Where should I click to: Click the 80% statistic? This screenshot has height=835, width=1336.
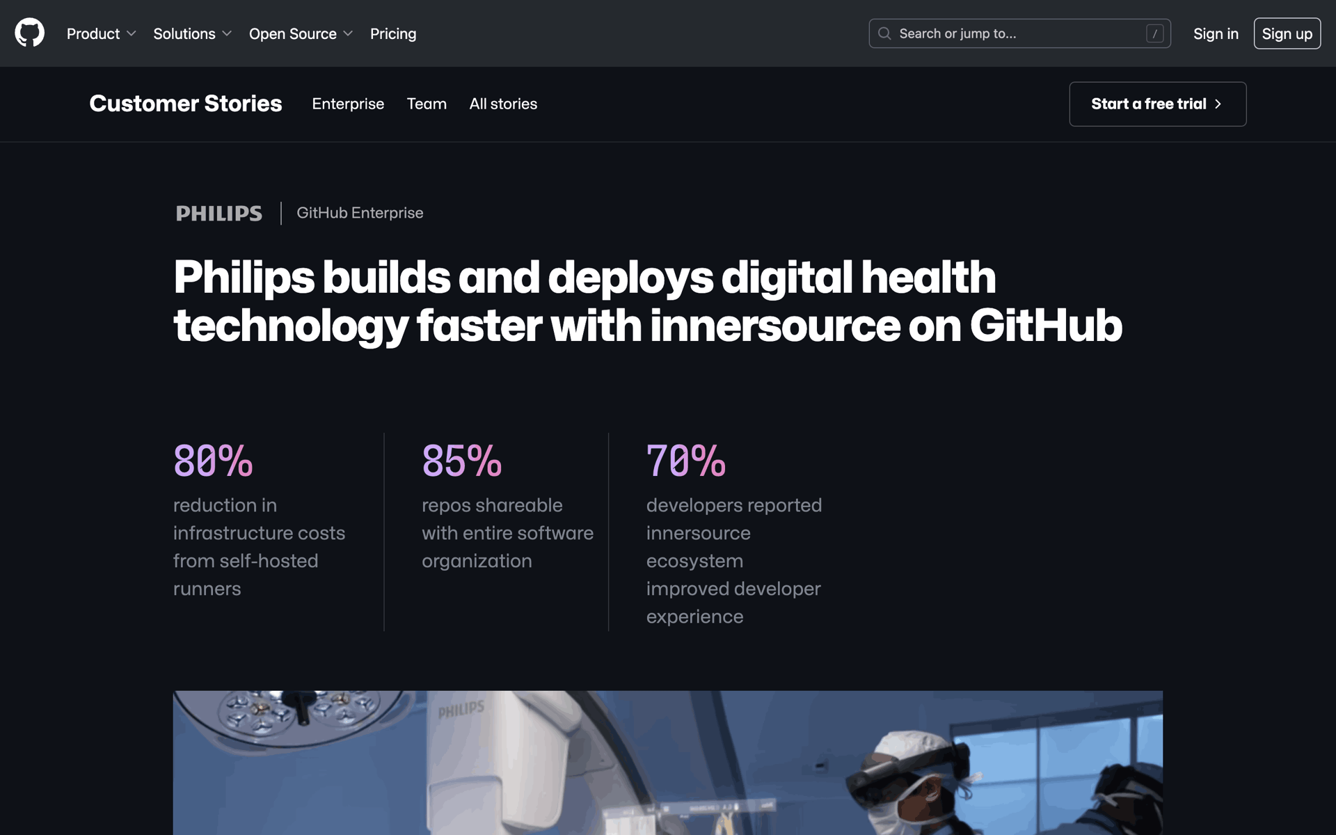213,461
